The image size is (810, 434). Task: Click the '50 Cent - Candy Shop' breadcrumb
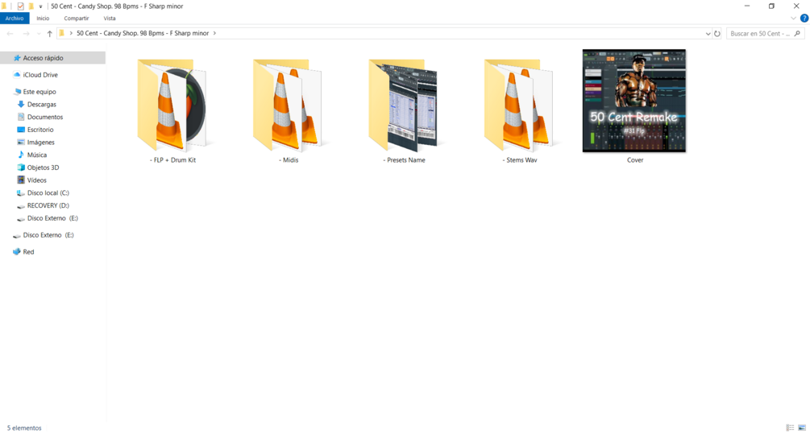click(143, 33)
